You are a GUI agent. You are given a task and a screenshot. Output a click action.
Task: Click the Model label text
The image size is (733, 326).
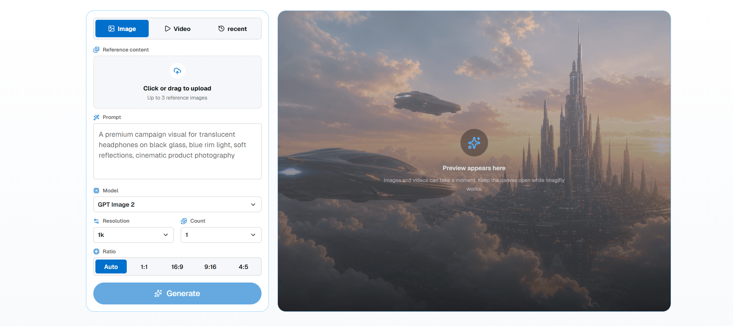[x=110, y=191]
